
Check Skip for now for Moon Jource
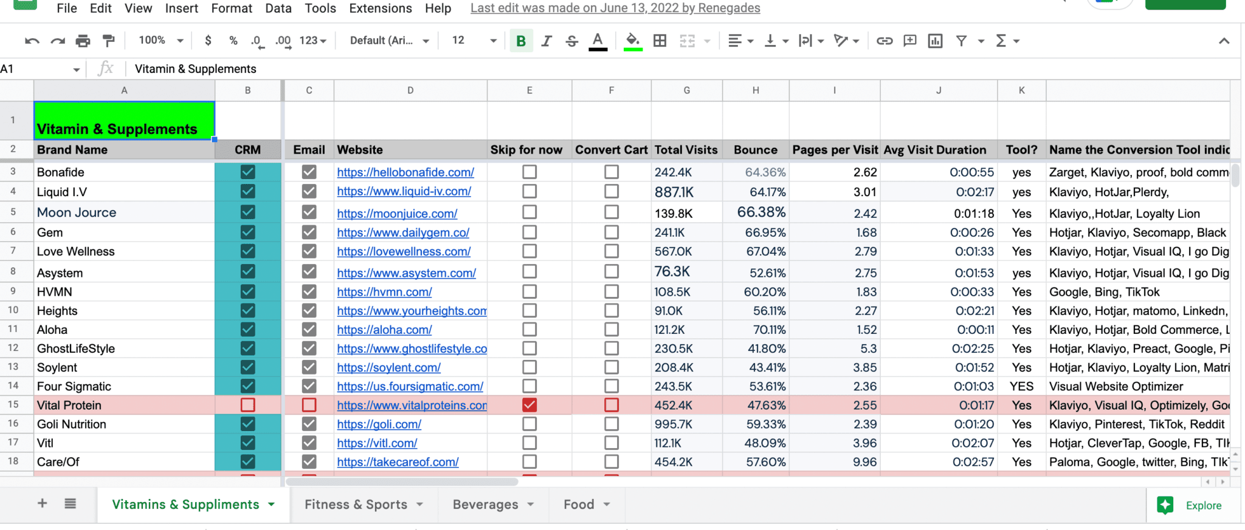[529, 212]
